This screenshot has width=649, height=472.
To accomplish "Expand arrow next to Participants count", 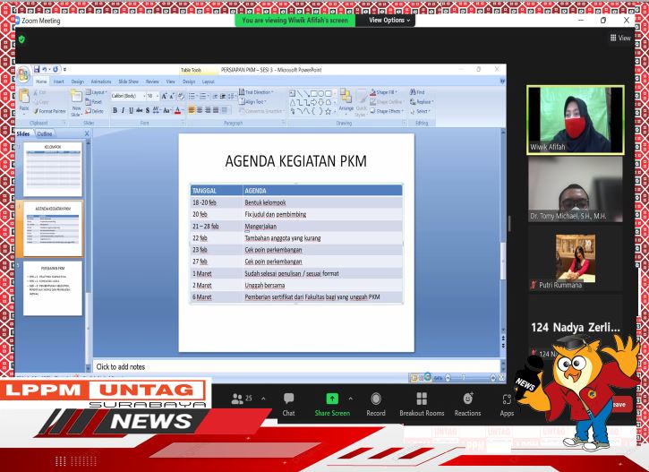I will point(263,399).
